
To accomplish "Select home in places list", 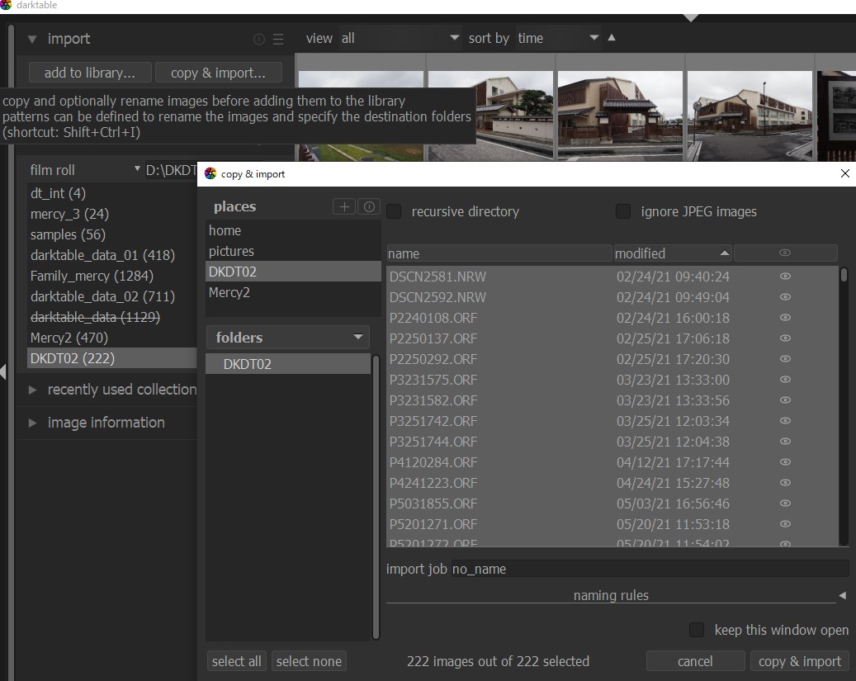I will 293,230.
